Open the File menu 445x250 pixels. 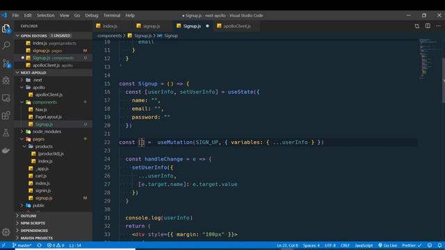pos(15,15)
